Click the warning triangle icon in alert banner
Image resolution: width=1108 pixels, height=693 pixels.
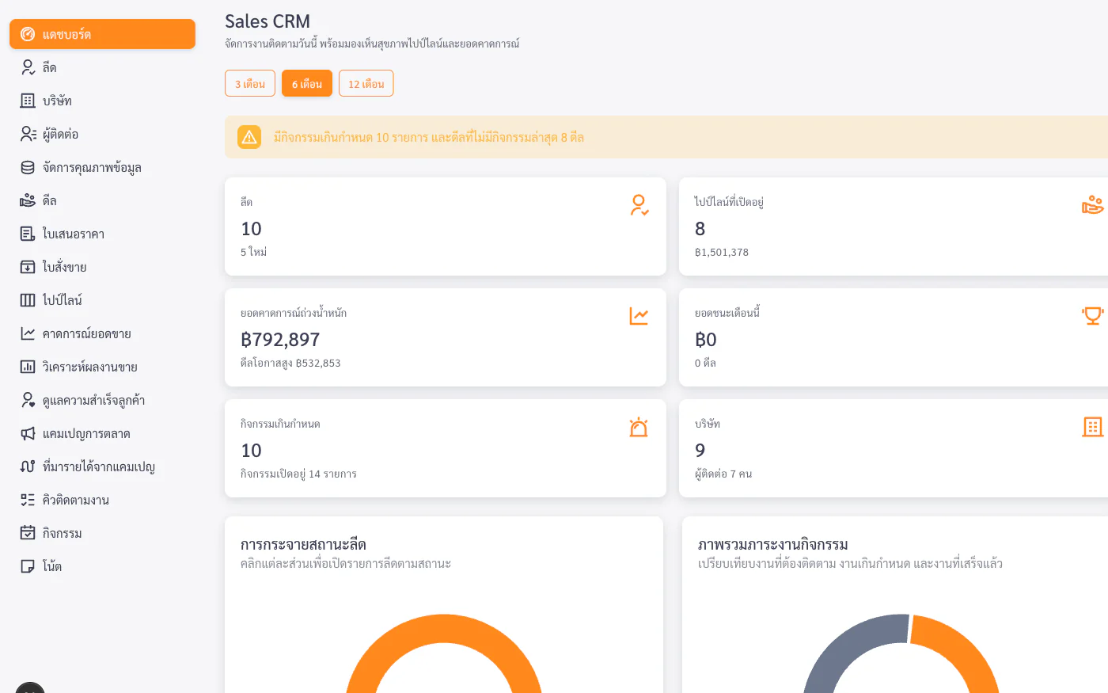click(x=249, y=137)
